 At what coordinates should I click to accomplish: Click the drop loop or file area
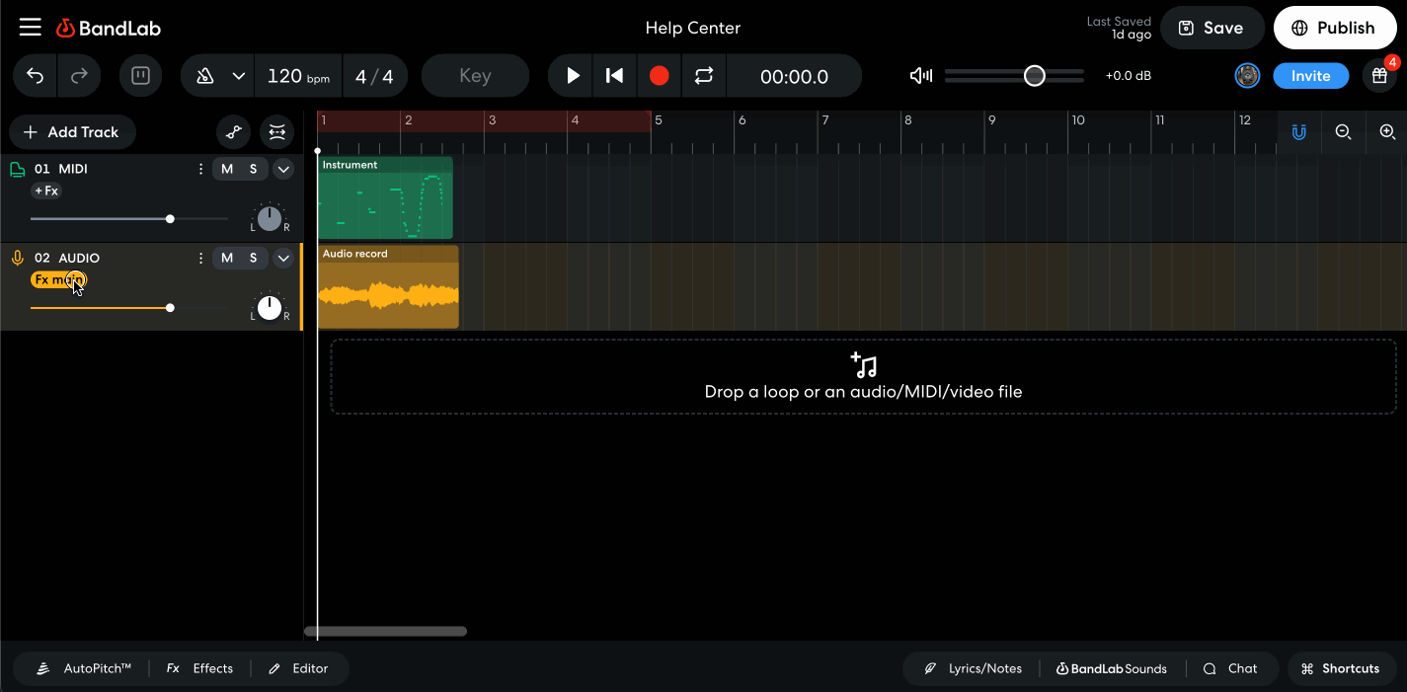pos(863,376)
